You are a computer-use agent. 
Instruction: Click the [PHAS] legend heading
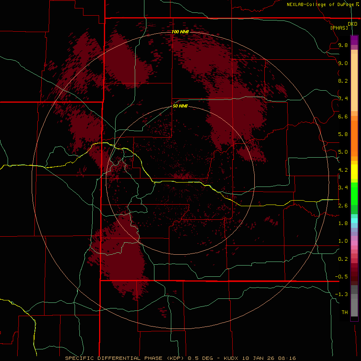click(339, 28)
